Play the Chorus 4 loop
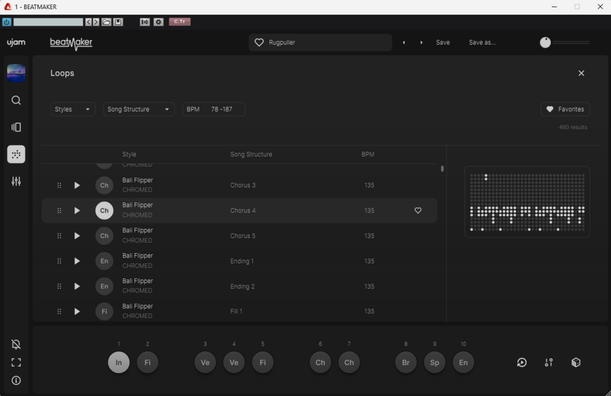611x396 pixels. tap(77, 211)
